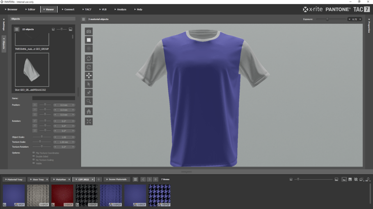Close the COY 2022 tab
373x209 pixels.
[93, 179]
